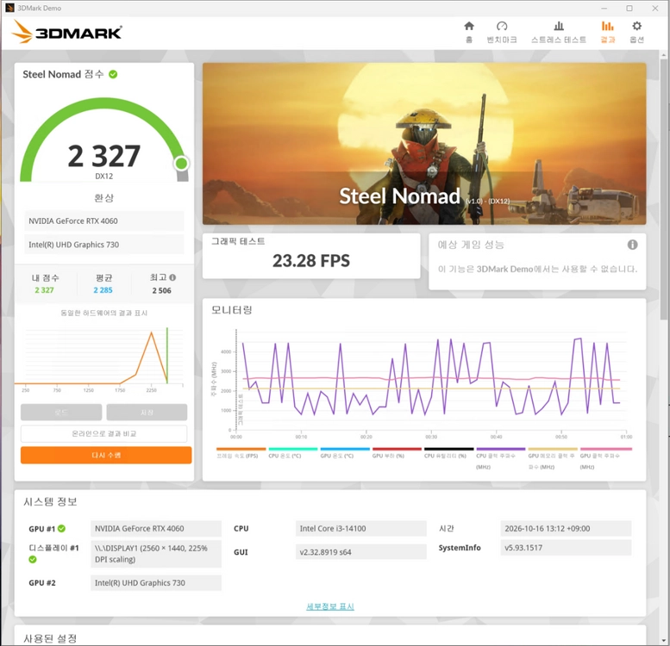Switch to the 스트레스 테스트 tab label
Viewport: 670px width, 646px height.
[x=559, y=40]
